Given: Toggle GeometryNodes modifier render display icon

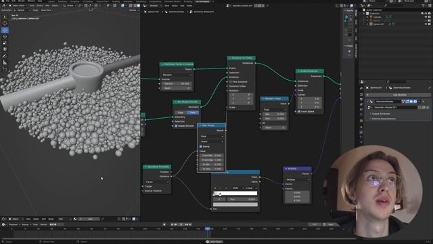Looking at the screenshot, I should coord(415,102).
